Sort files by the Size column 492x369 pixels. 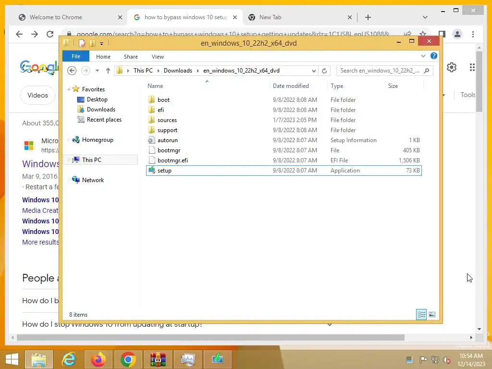tap(393, 86)
